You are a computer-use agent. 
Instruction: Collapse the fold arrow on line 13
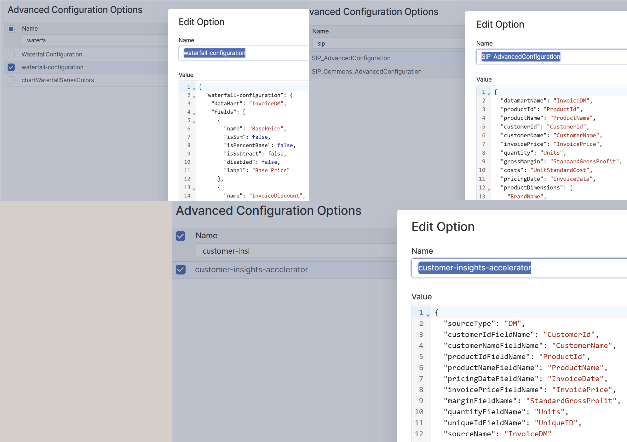(194, 189)
